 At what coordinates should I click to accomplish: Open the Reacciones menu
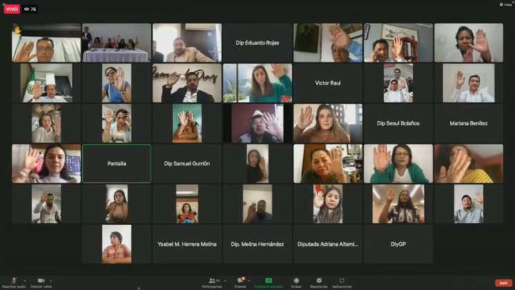[319, 280]
